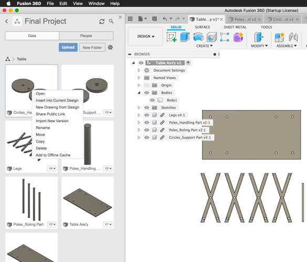Choose New Drawing from Design

pos(58,107)
